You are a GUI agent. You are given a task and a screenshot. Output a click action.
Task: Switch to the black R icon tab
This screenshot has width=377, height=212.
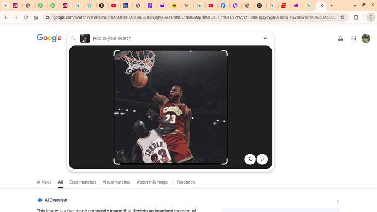(102, 5)
